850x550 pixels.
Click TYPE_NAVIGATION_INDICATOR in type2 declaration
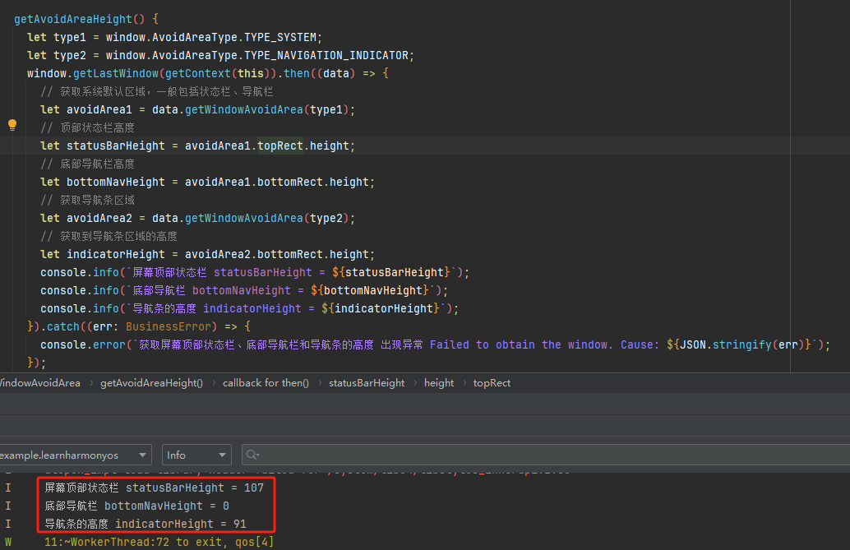click(326, 55)
